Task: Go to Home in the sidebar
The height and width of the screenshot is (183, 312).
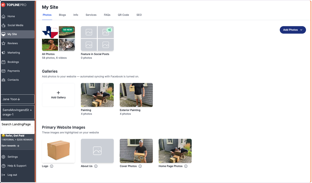Action: pos(18,16)
